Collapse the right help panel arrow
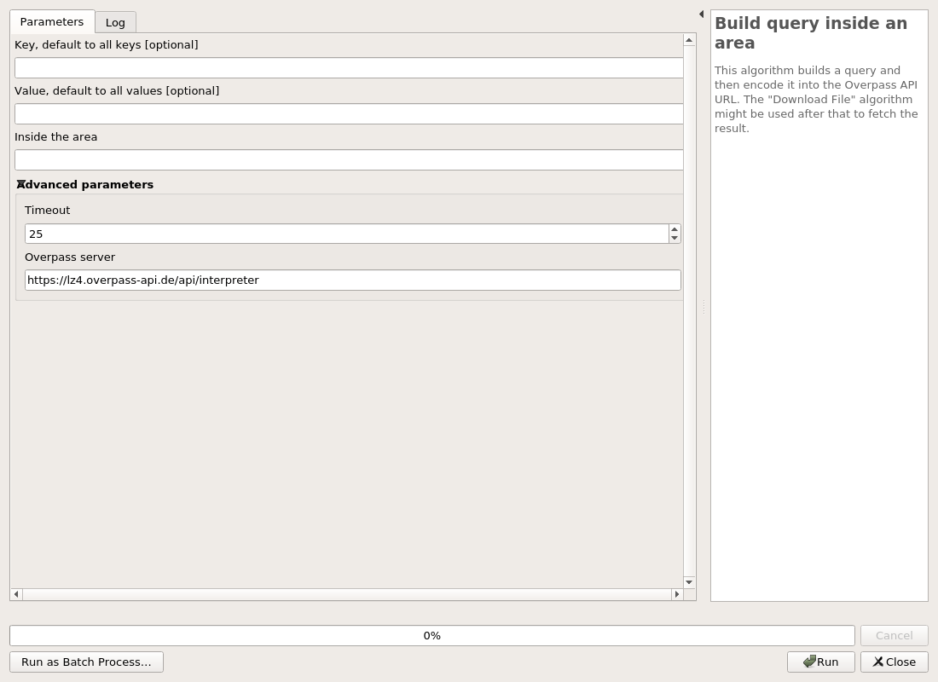 point(701,14)
